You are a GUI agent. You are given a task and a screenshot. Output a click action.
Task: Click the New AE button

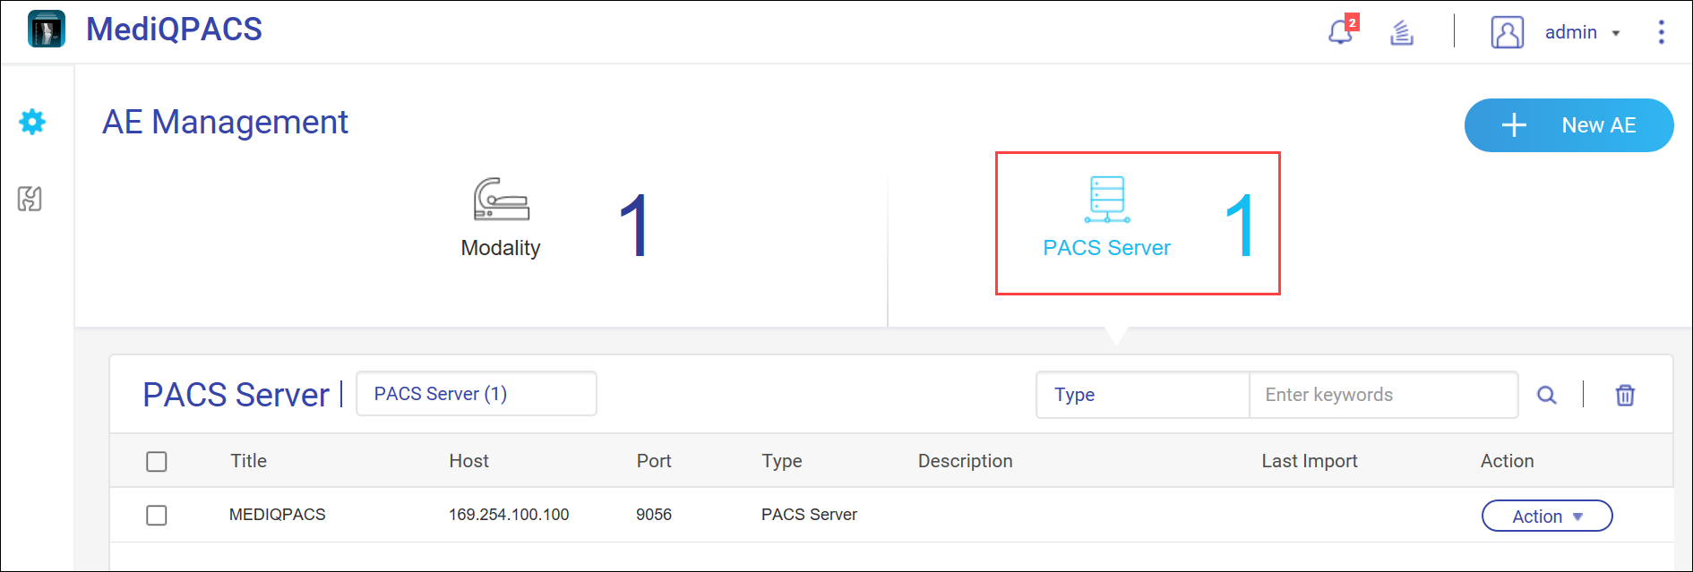1568,125
